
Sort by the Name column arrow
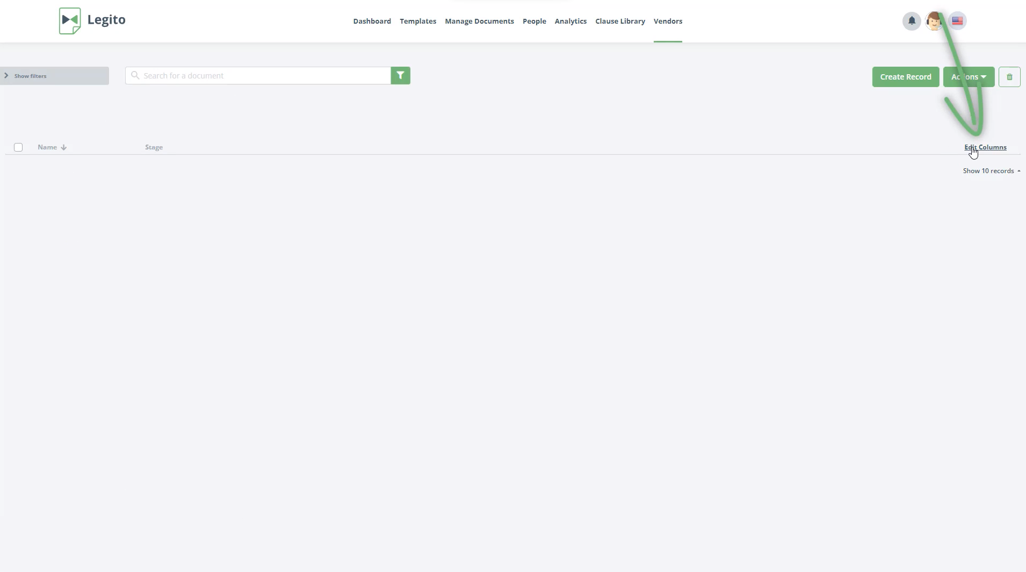click(63, 147)
